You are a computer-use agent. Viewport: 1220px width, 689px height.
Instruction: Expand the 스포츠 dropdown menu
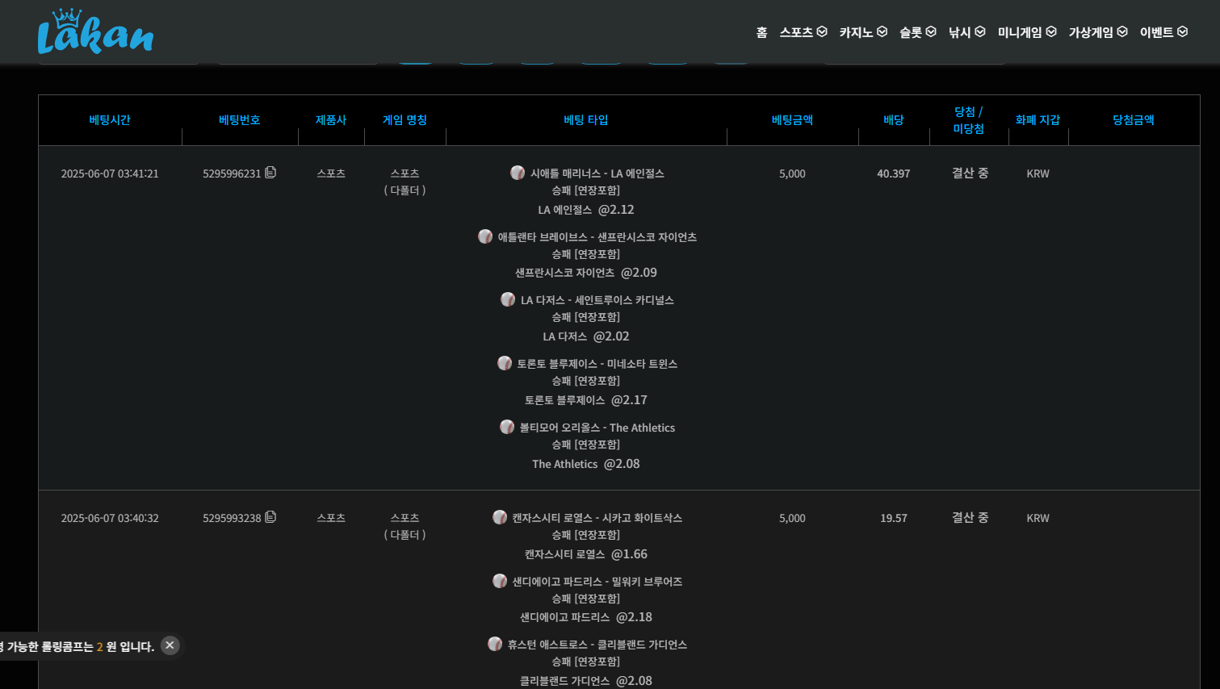click(x=803, y=32)
